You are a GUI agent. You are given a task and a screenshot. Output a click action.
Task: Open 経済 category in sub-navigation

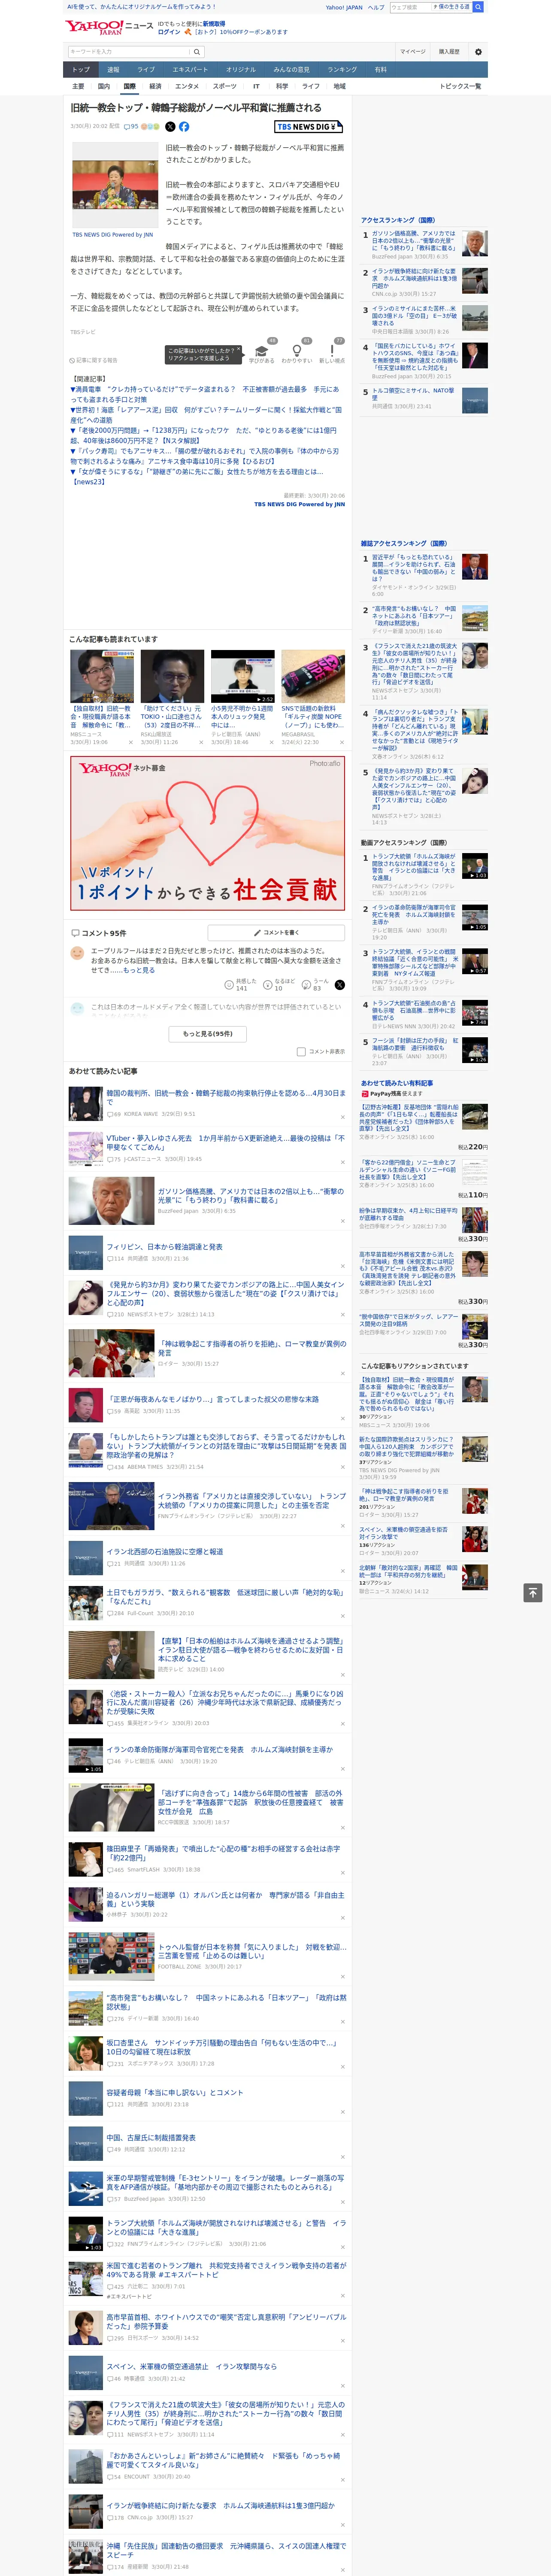[155, 86]
